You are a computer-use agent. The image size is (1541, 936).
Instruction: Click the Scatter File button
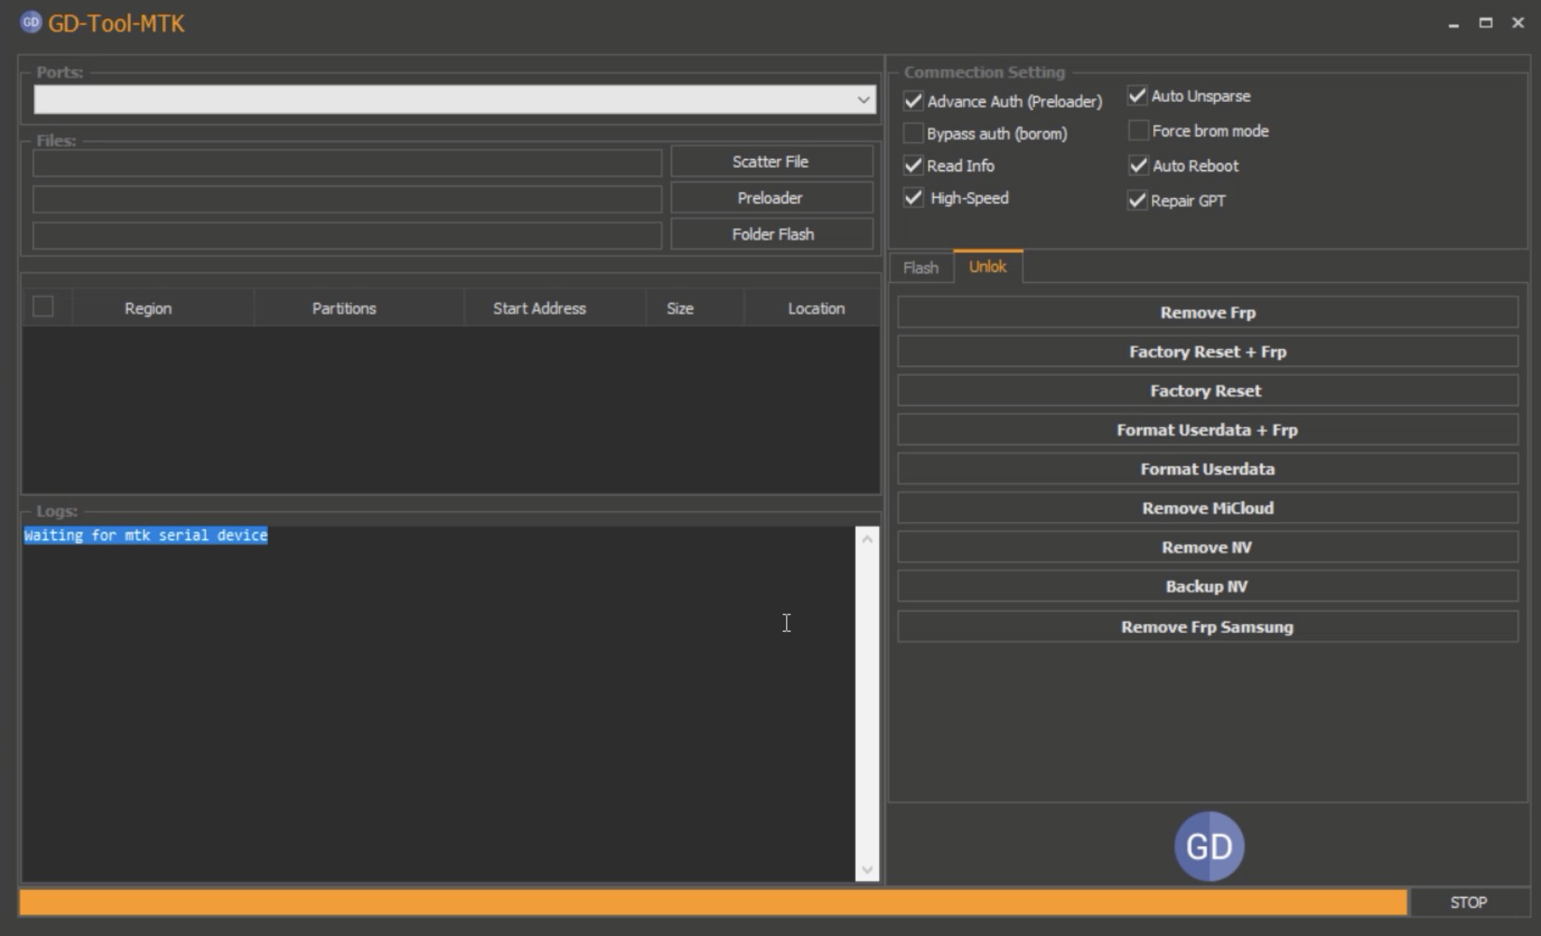click(x=772, y=162)
